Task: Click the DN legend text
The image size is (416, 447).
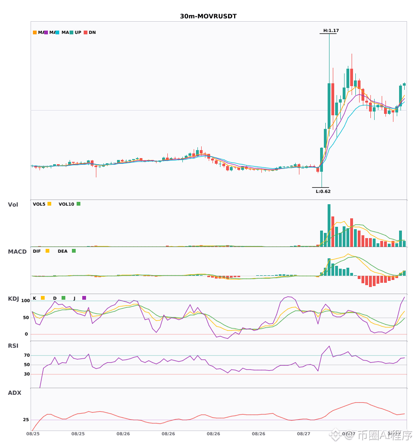Action: (x=92, y=32)
